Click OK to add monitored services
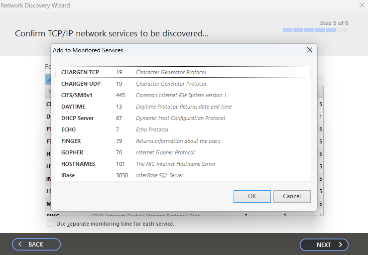Viewport: 368px width, 255px height. (252, 196)
